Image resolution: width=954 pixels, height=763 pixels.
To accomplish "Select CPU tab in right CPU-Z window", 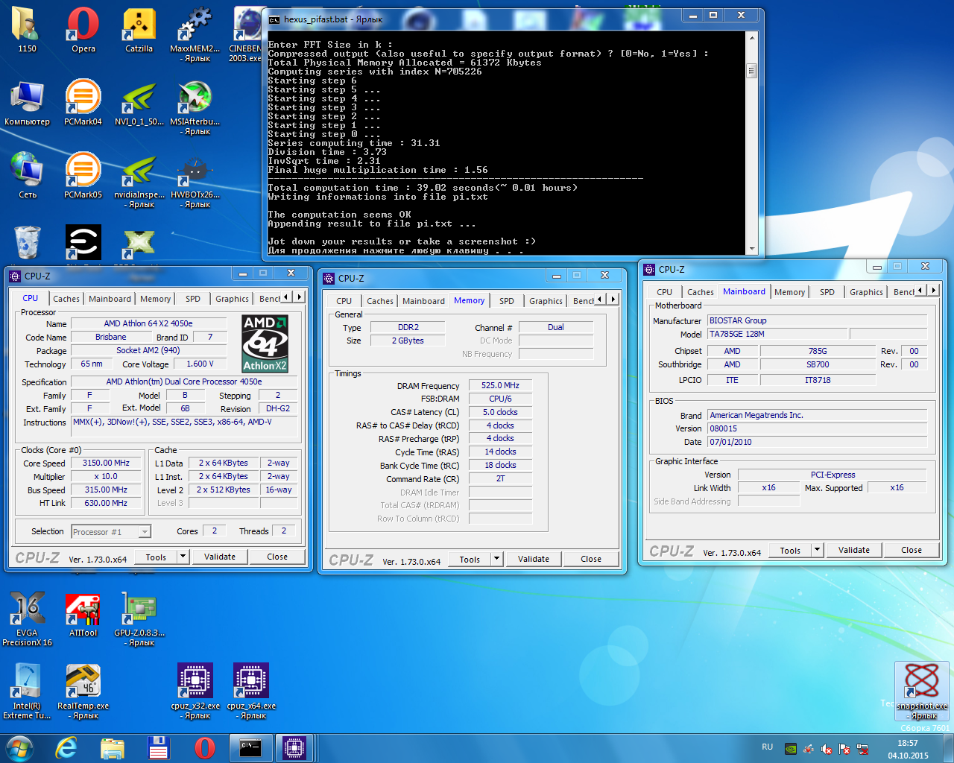I will pos(664,292).
